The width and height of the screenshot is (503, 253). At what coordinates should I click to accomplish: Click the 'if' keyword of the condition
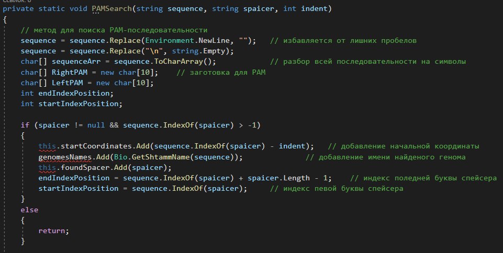25,125
